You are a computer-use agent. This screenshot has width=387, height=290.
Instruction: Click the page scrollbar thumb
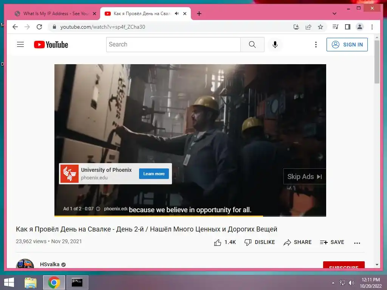tap(377, 62)
